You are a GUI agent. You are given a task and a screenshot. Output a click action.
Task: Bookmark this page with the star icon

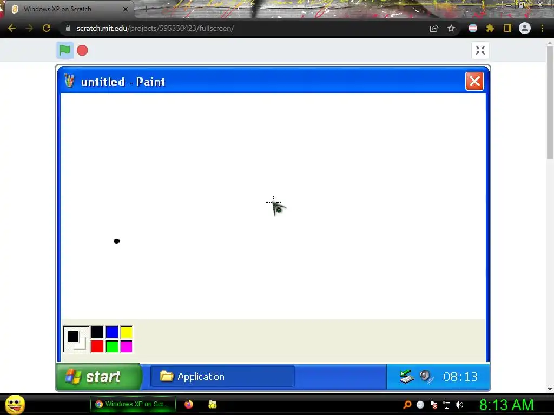[451, 28]
